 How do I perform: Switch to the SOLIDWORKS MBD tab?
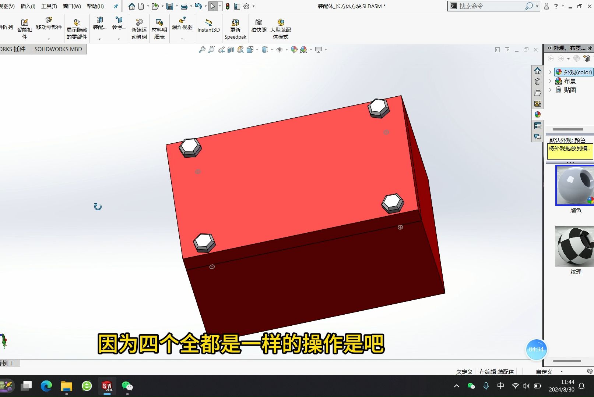coord(58,49)
